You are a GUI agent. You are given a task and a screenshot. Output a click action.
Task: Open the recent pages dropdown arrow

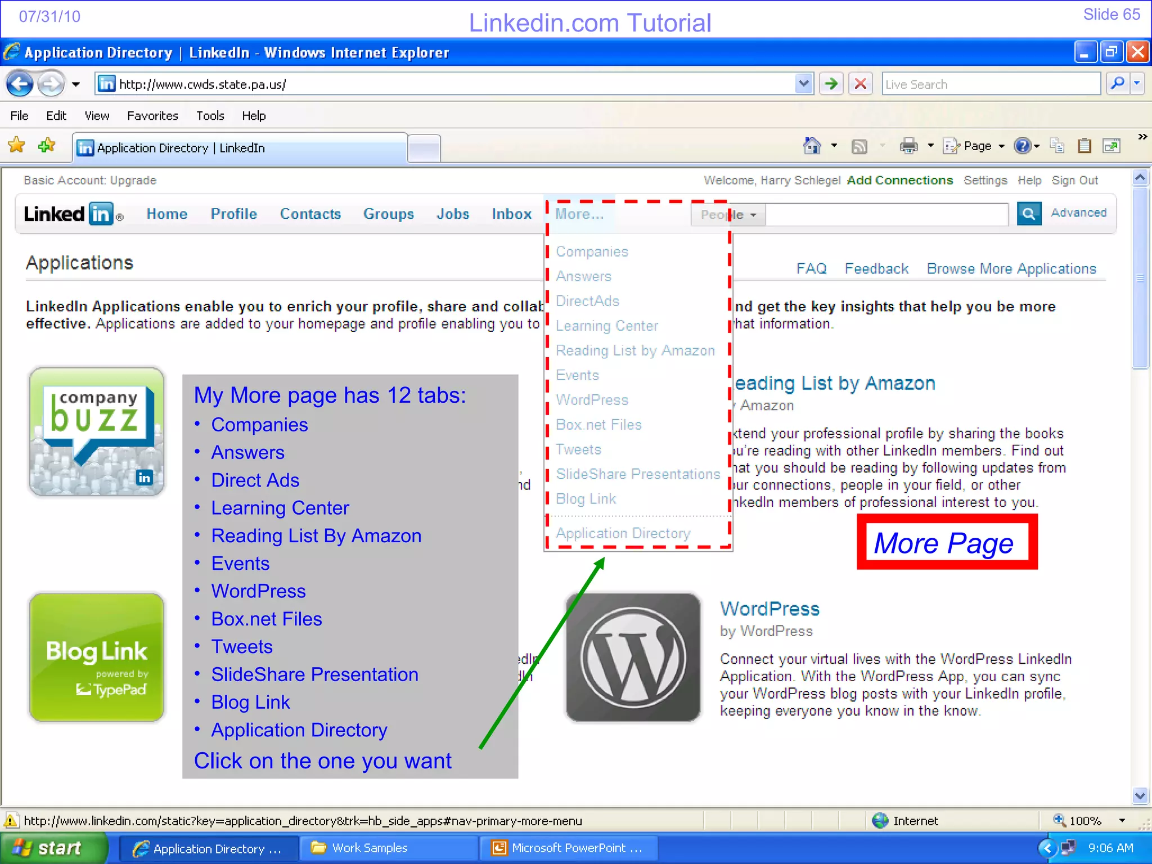click(x=76, y=84)
